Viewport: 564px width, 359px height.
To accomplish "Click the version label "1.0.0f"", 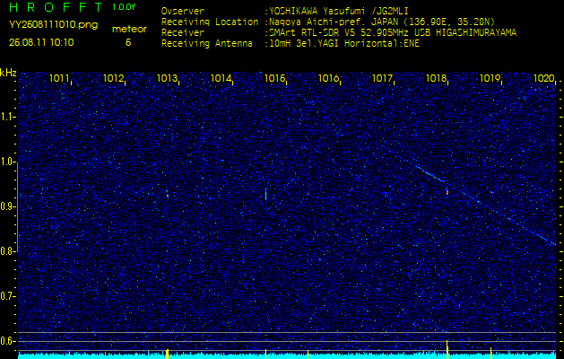I will pos(124,7).
